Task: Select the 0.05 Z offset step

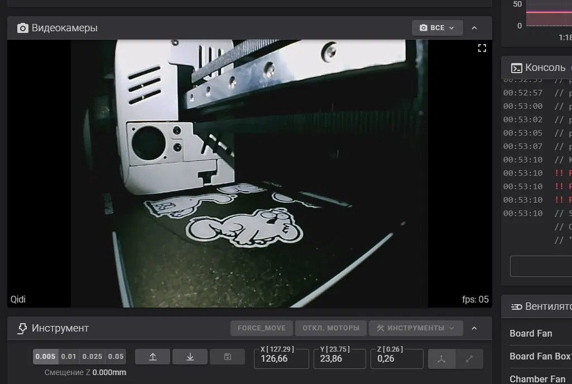Action: (116, 357)
